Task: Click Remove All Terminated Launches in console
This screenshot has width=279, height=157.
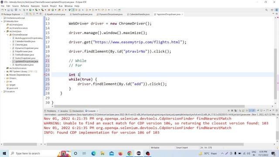Action: point(235,110)
